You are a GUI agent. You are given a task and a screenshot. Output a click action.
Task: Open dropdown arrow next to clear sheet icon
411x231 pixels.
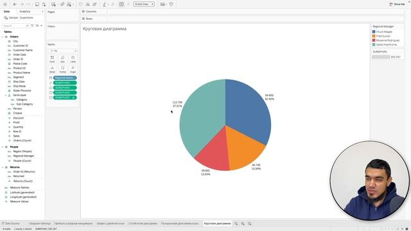[73, 4]
